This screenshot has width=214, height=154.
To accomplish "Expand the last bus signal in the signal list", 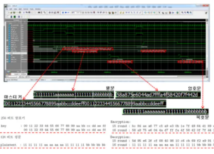I will pos(7,62).
